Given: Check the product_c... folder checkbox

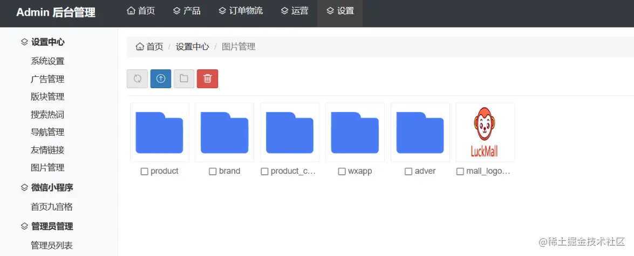Looking at the screenshot, I should pyautogui.click(x=264, y=172).
